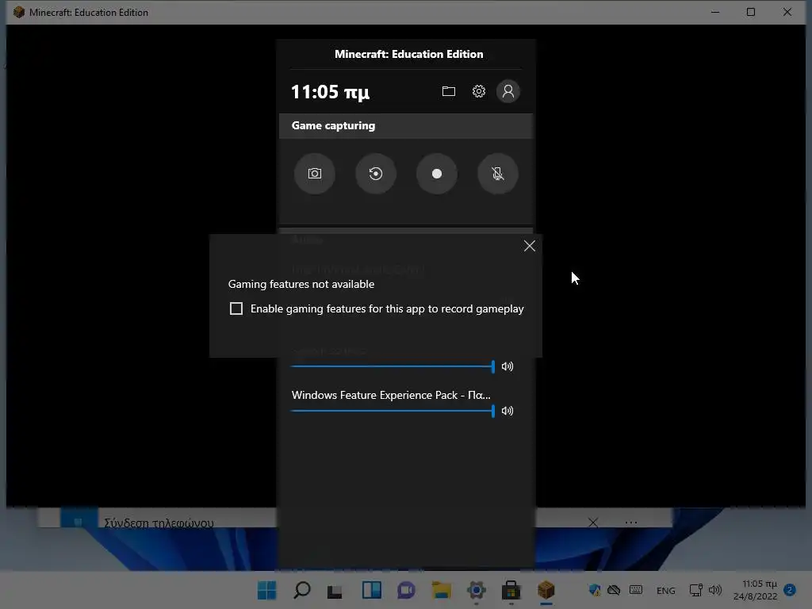The height and width of the screenshot is (609, 812).
Task: Toggle the microphone while recording
Action: (498, 174)
